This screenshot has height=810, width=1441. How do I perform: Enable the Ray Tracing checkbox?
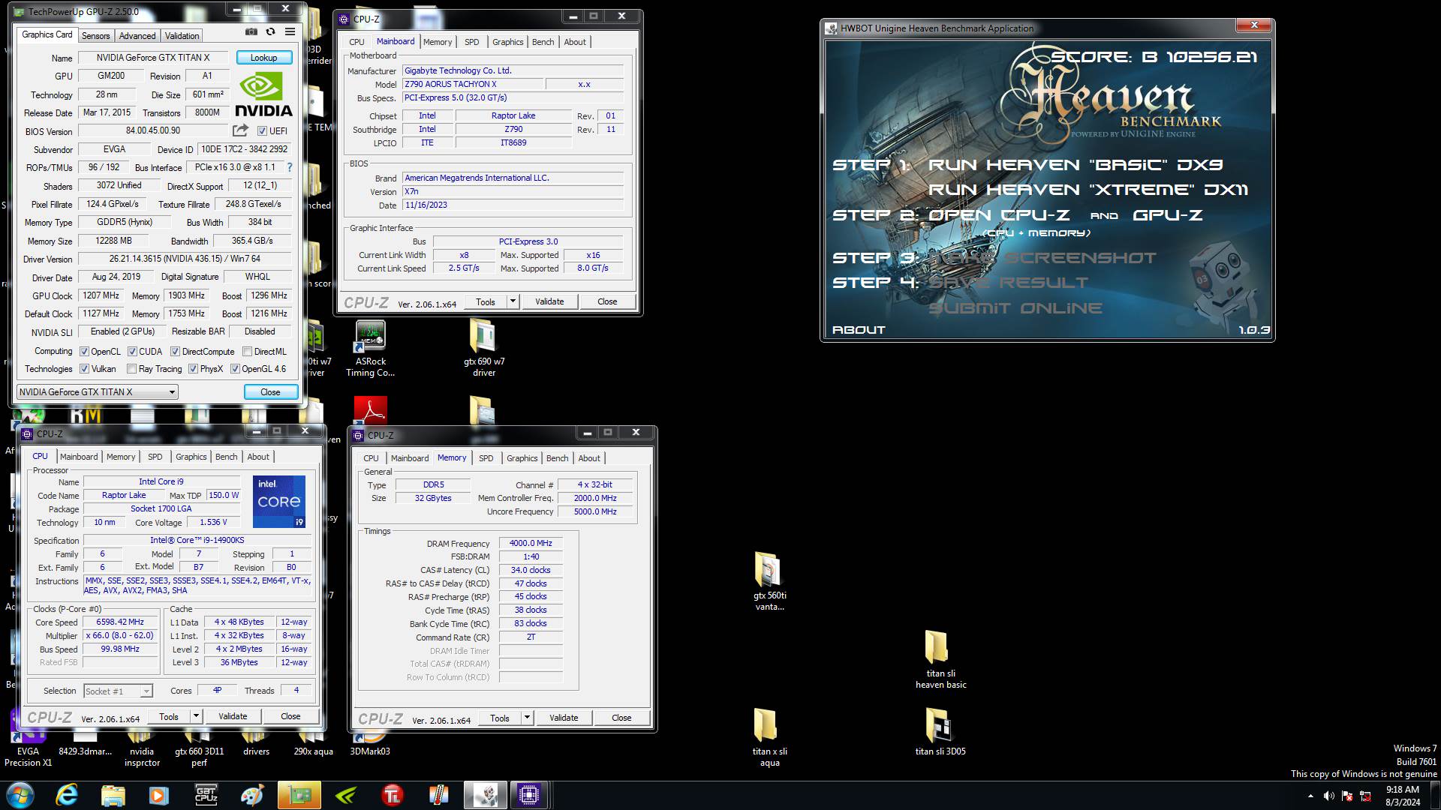132,369
